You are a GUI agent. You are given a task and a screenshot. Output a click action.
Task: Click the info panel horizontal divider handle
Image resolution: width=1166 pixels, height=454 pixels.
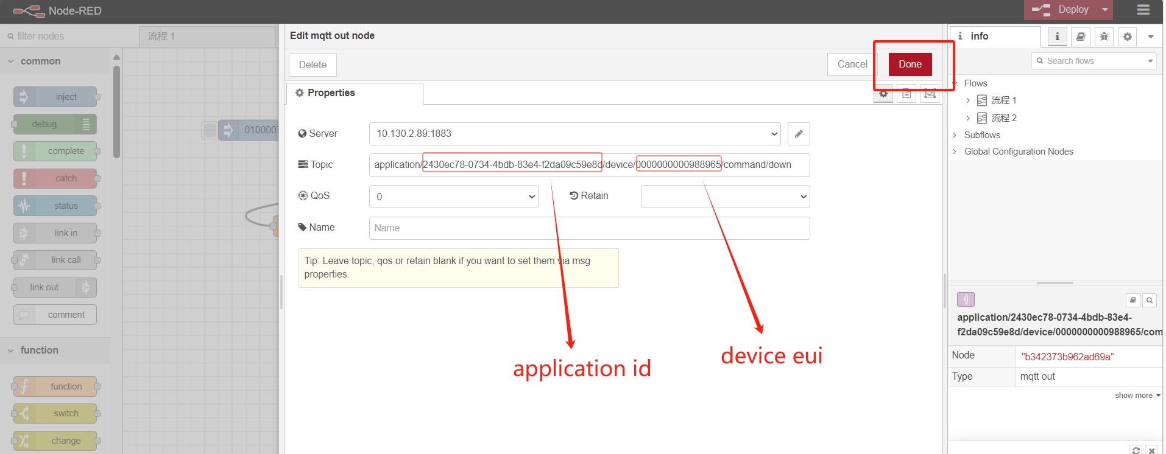click(1055, 283)
